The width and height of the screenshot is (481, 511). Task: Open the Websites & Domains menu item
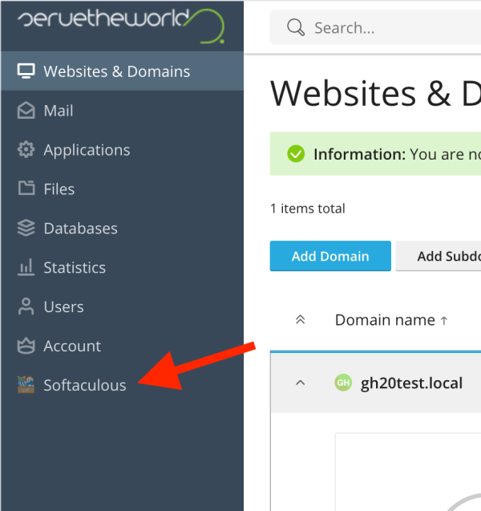pos(116,71)
